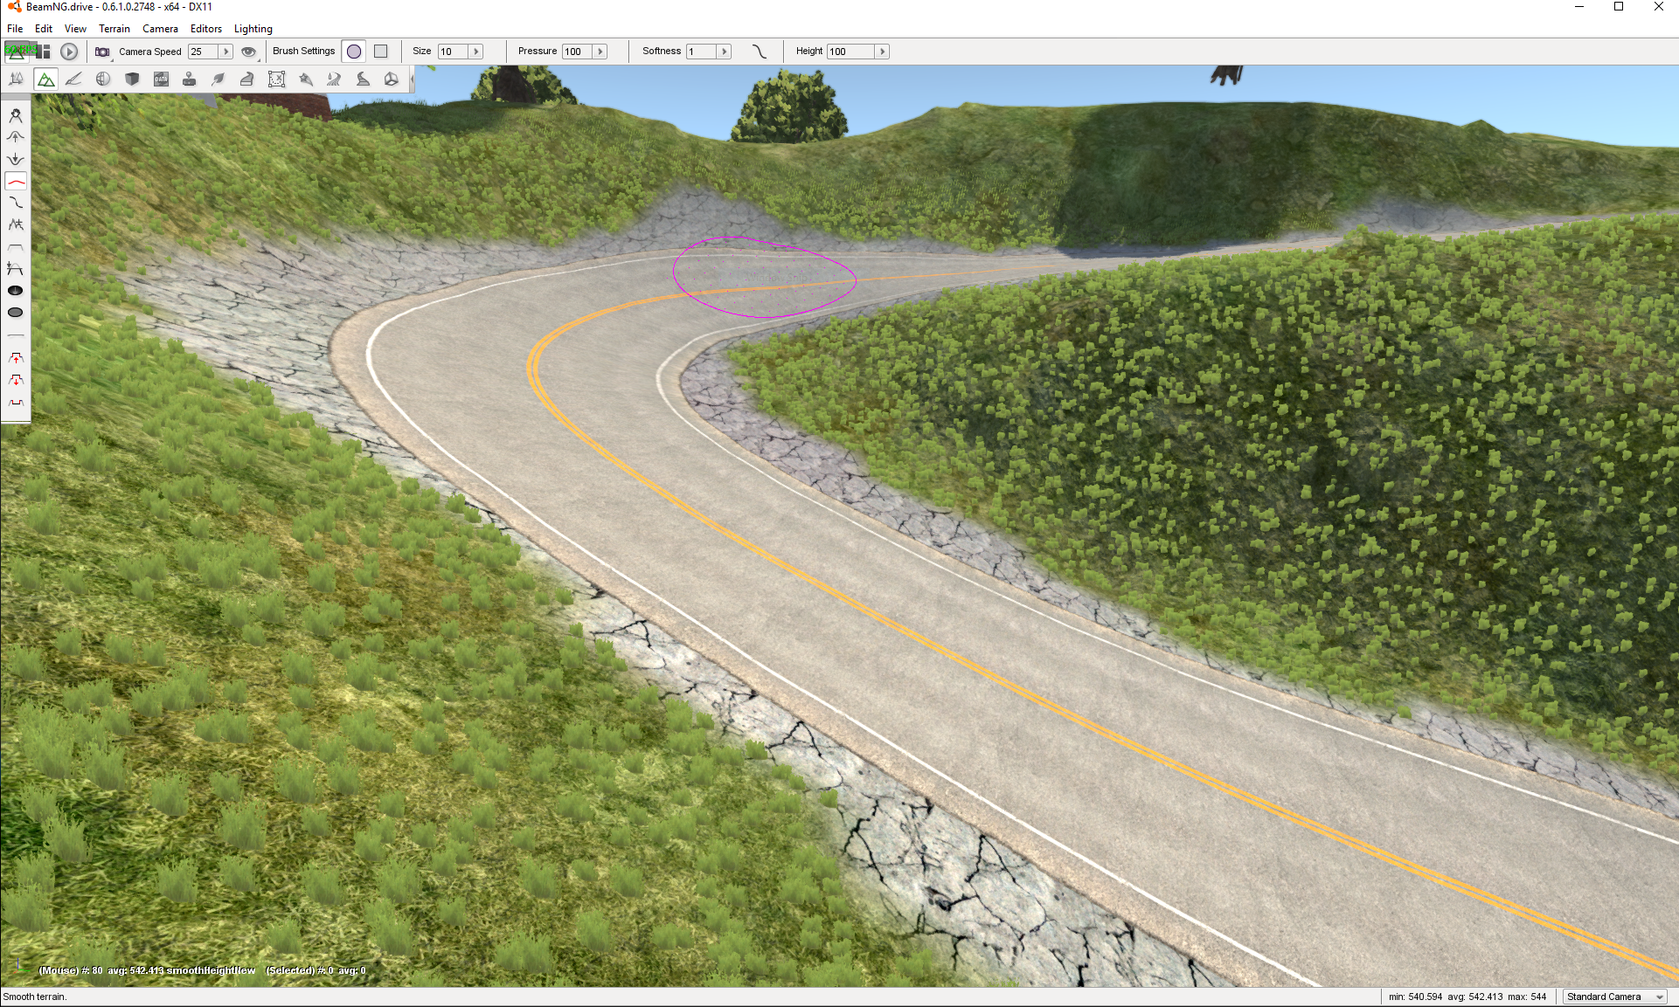This screenshot has height=1007, width=1679.
Task: Open the Softness arrow popup
Action: tap(725, 52)
